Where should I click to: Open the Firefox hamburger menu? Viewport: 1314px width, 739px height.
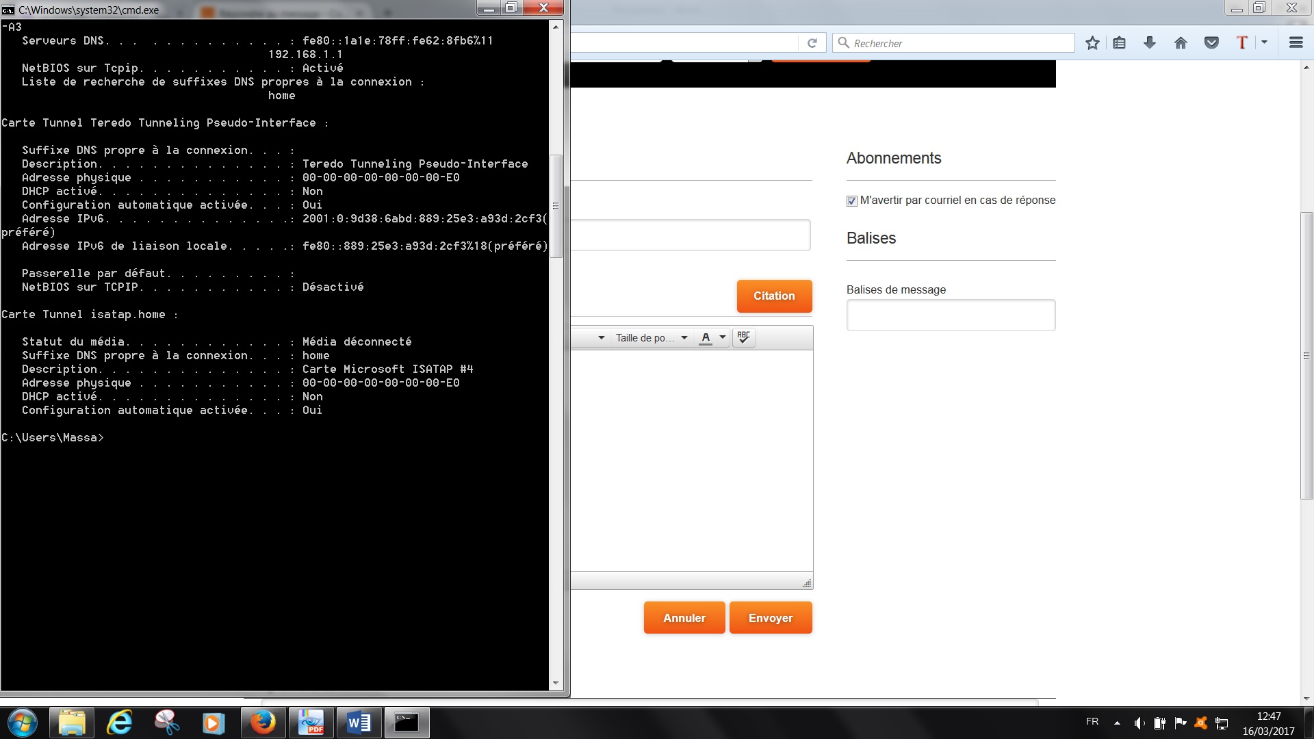click(1296, 42)
